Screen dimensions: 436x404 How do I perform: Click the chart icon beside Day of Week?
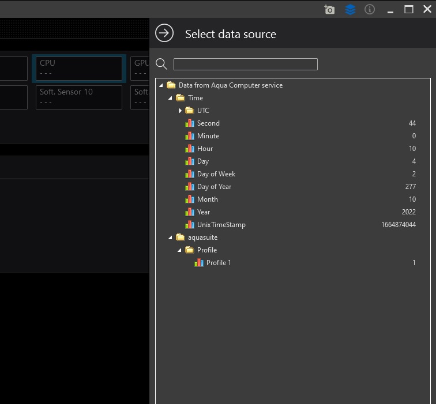[190, 174]
